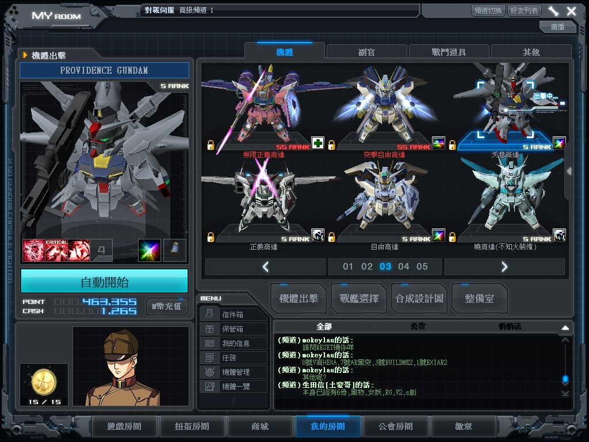Viewport: 589px width, 442px height.
Task: Select the 公會 chat tab
Action: 418,326
